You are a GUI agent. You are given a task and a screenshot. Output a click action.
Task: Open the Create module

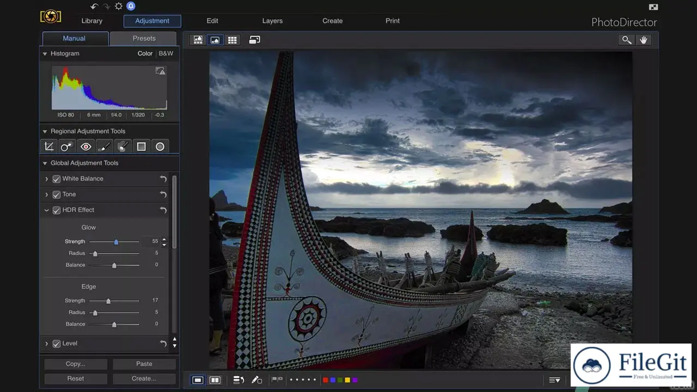(x=333, y=21)
